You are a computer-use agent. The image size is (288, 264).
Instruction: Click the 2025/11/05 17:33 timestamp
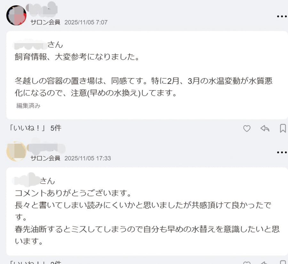click(87, 158)
